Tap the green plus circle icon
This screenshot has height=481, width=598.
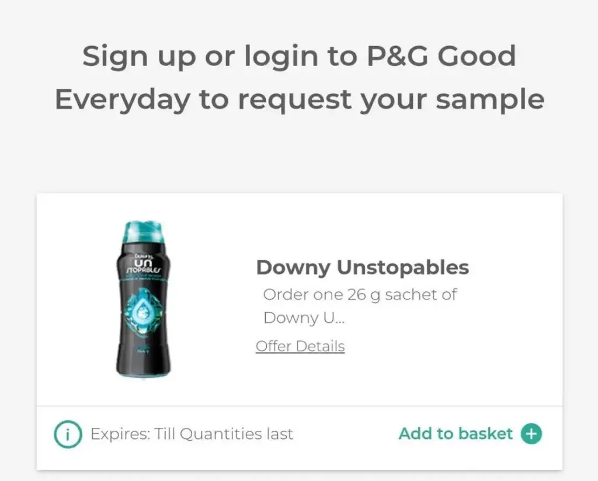[x=531, y=434]
